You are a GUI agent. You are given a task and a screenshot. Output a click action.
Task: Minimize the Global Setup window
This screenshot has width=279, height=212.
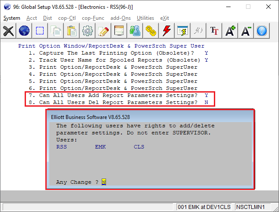[228, 7]
